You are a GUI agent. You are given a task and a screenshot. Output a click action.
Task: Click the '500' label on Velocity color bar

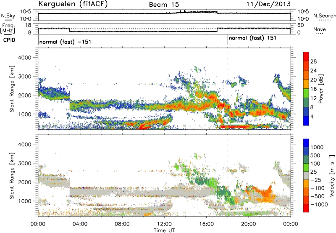315,156
